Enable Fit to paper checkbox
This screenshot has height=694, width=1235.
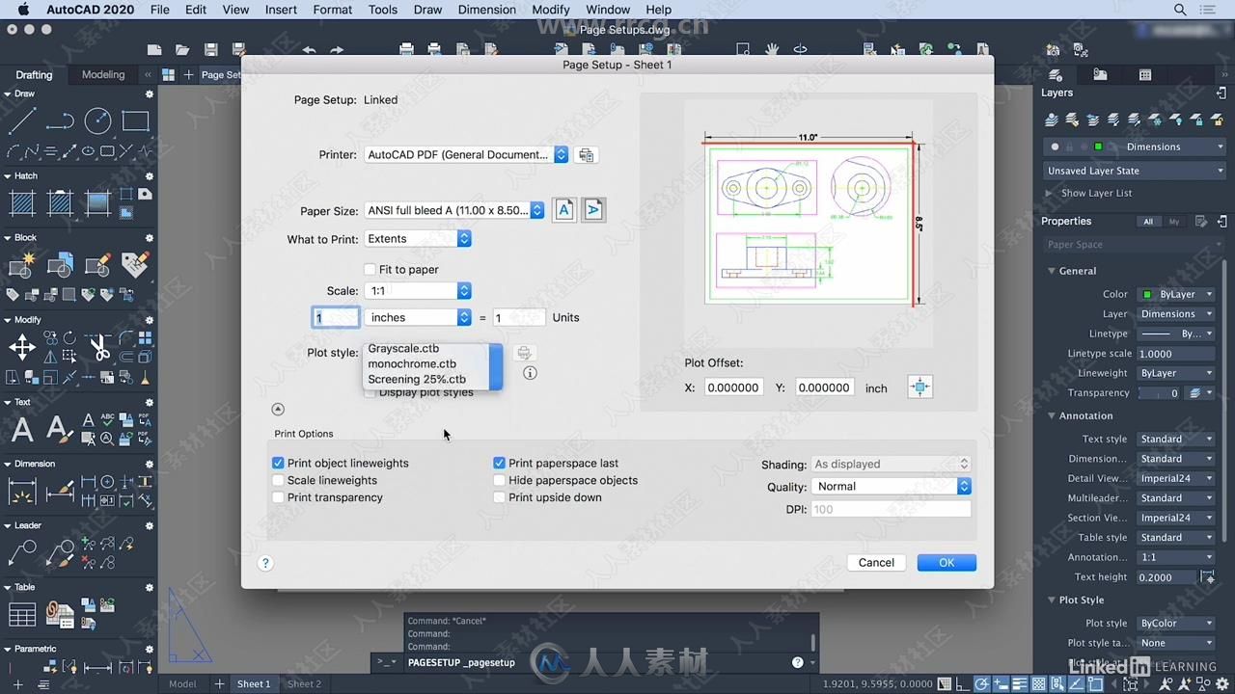370,270
